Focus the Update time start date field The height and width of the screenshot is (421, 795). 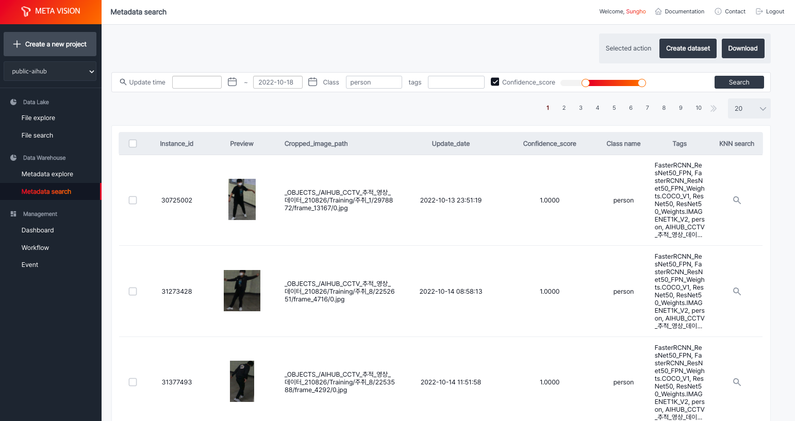tap(197, 82)
